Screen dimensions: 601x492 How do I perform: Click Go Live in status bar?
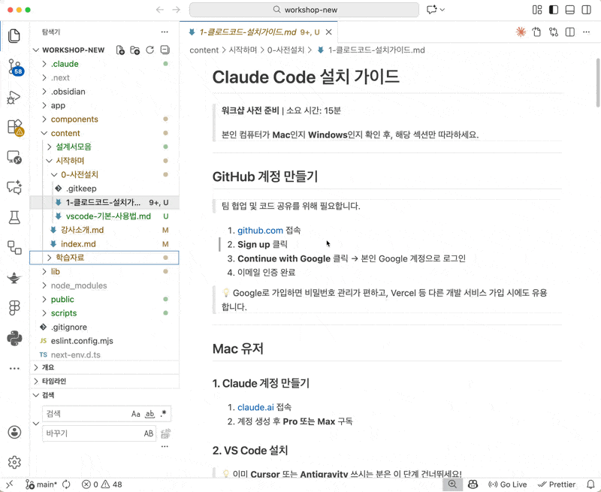tap(508, 484)
